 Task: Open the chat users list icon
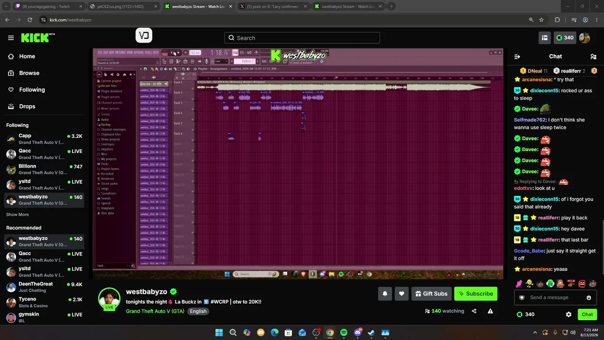click(593, 57)
